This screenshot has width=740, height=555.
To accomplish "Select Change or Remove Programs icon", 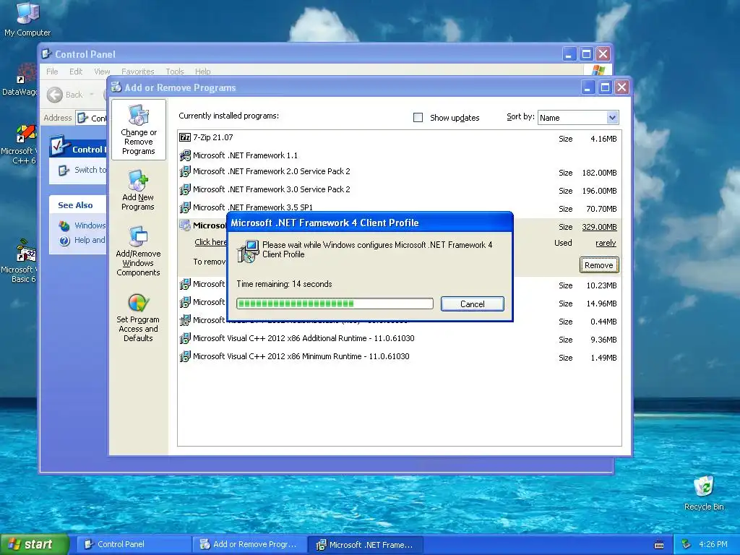I will [138, 130].
